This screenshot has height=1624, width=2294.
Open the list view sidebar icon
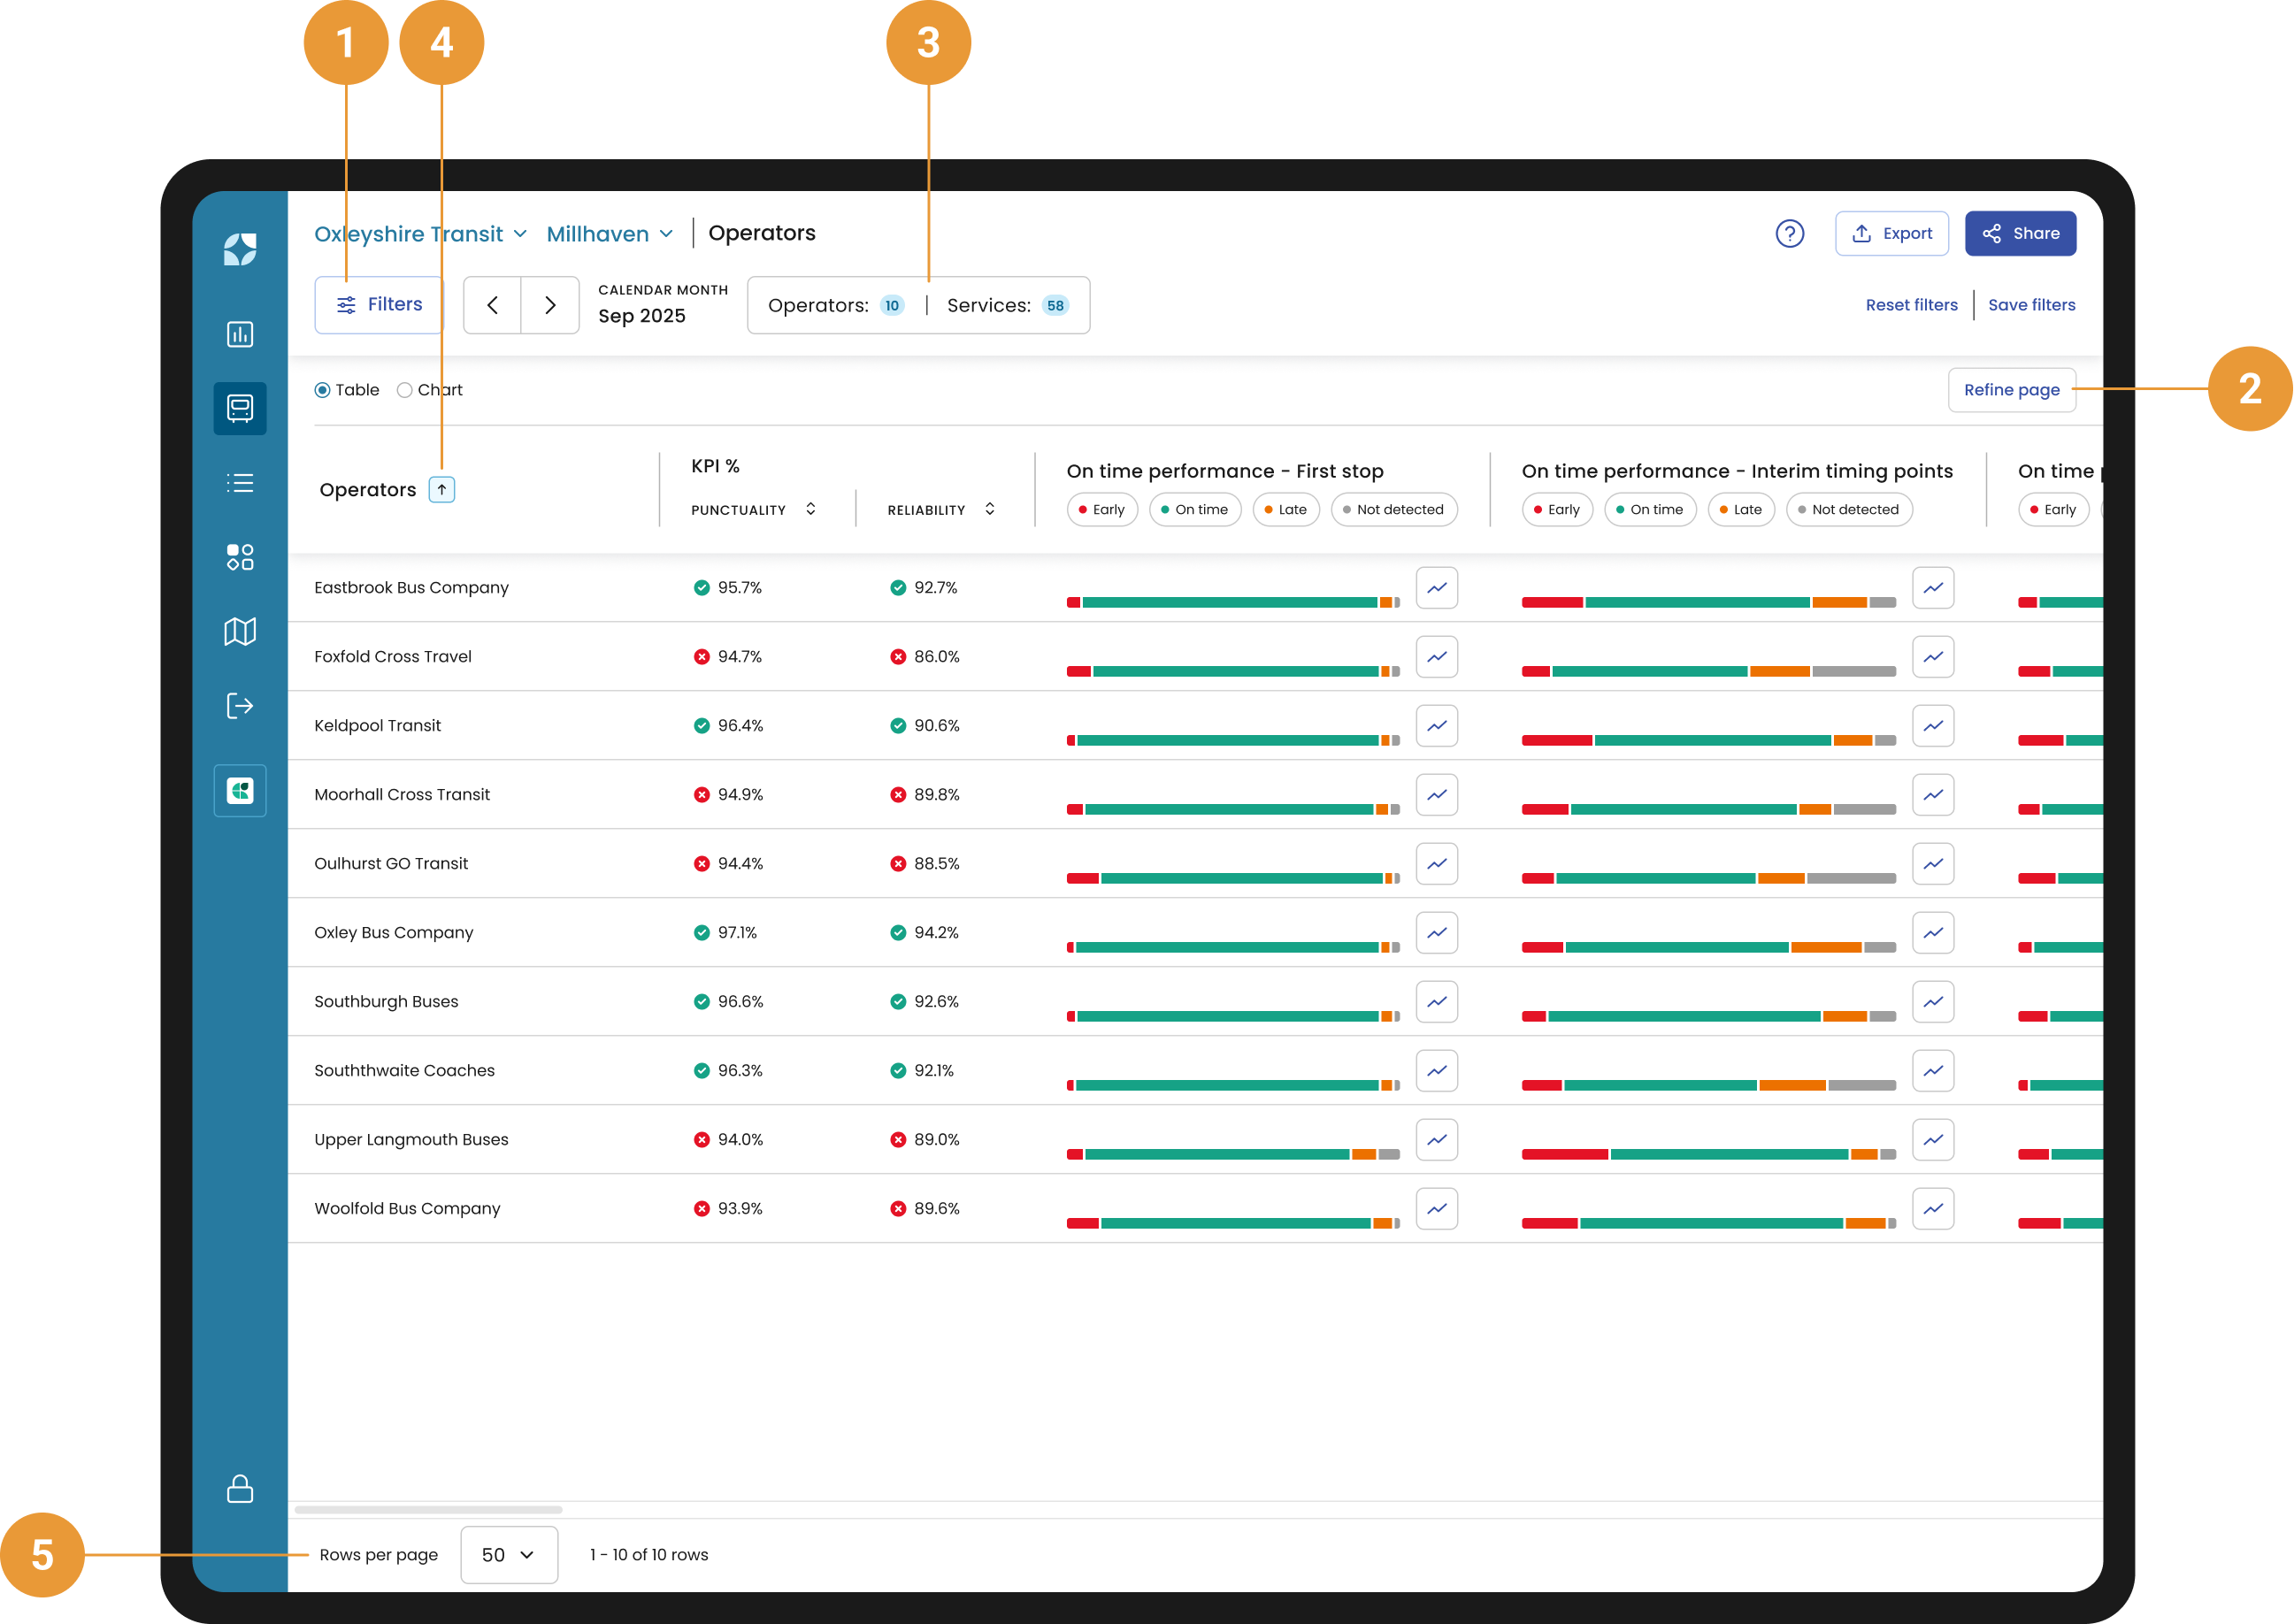(x=240, y=483)
